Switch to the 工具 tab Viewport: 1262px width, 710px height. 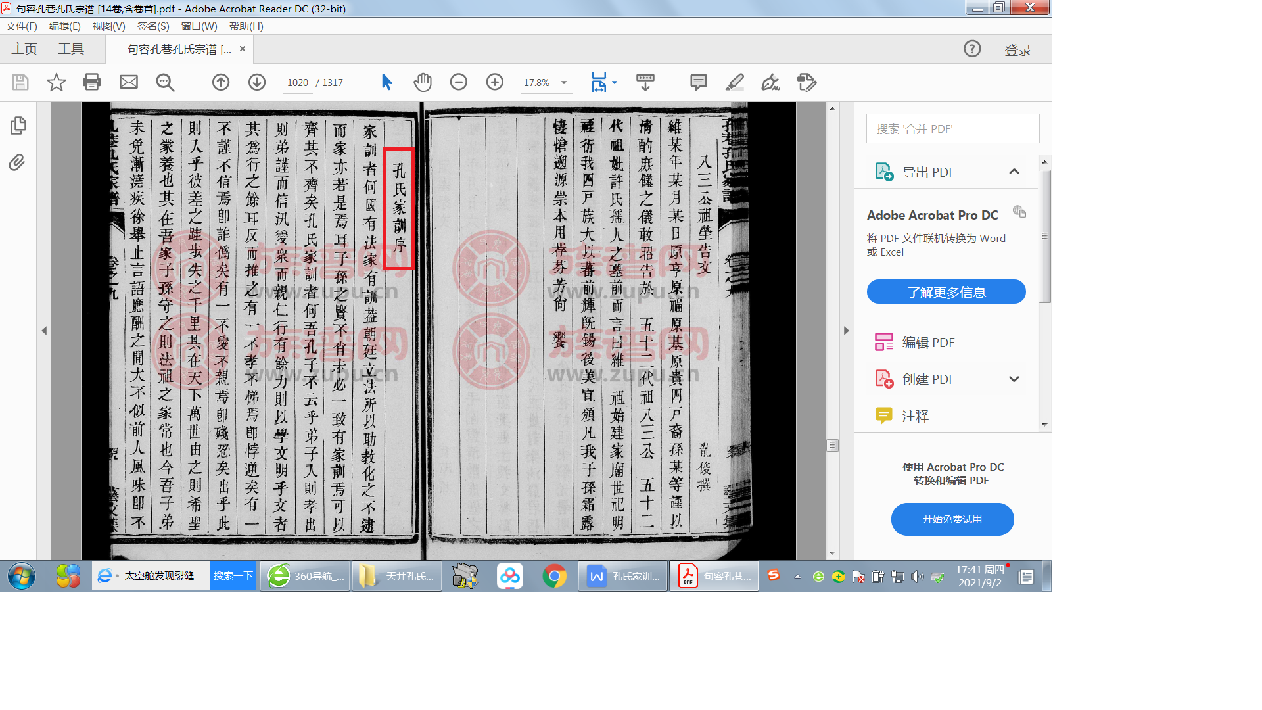click(71, 49)
